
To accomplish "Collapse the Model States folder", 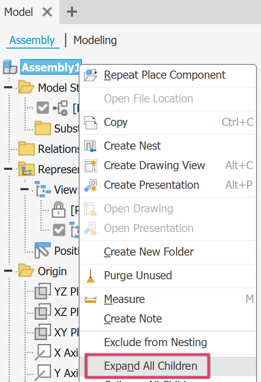I will (8, 88).
